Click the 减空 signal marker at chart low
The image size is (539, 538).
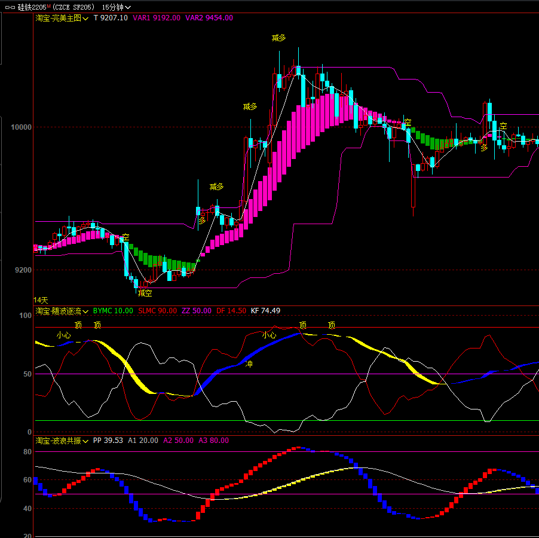pos(145,294)
